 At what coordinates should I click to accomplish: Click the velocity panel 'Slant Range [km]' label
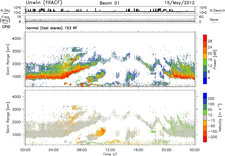[x=8, y=118]
